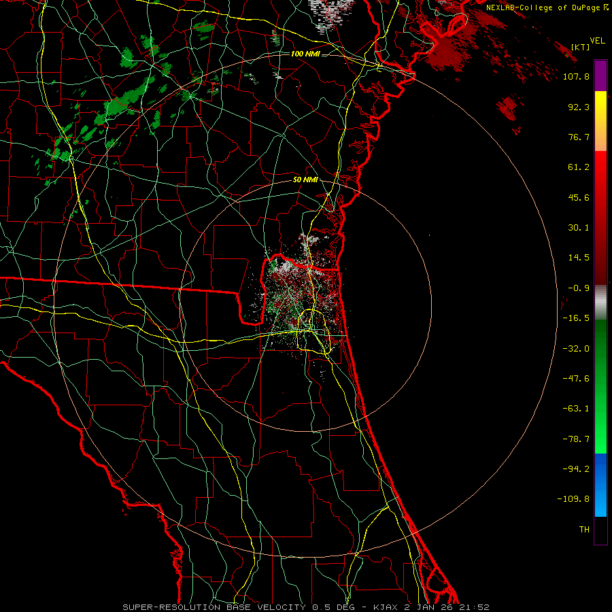Click the VEL legend title
The image size is (612, 612).
pos(597,41)
